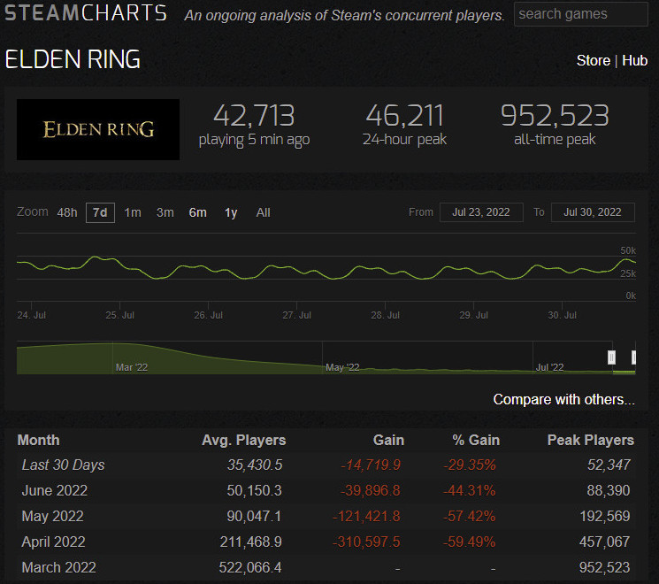The image size is (659, 584).
Task: Click the % Gain column header
Action: (x=476, y=440)
